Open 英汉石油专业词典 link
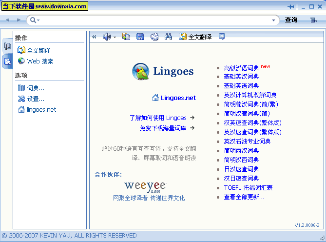The height and width of the screenshot is (242, 326). (x=247, y=141)
